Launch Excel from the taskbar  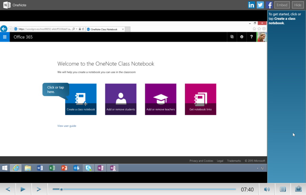[52, 168]
